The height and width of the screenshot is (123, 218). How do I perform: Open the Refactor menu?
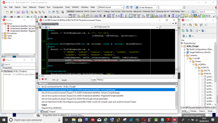pyautogui.click(x=33, y=7)
